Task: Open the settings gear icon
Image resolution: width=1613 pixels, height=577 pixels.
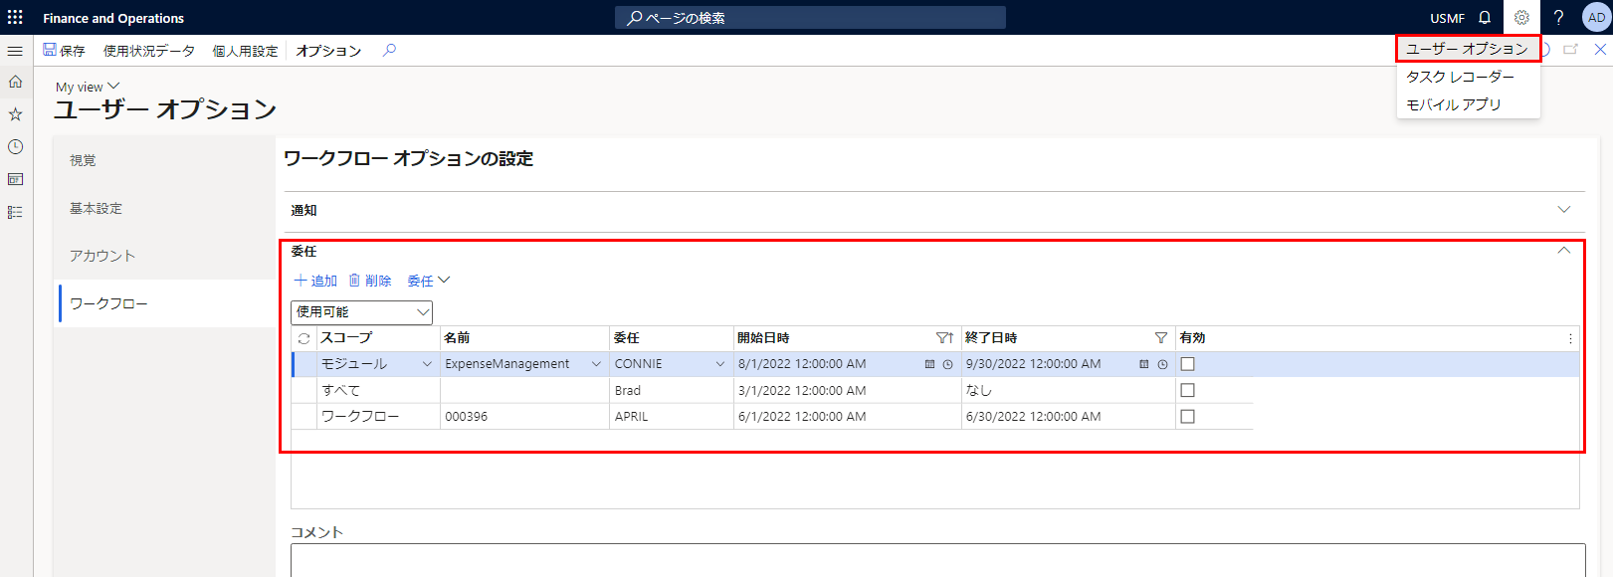Action: click(1521, 17)
